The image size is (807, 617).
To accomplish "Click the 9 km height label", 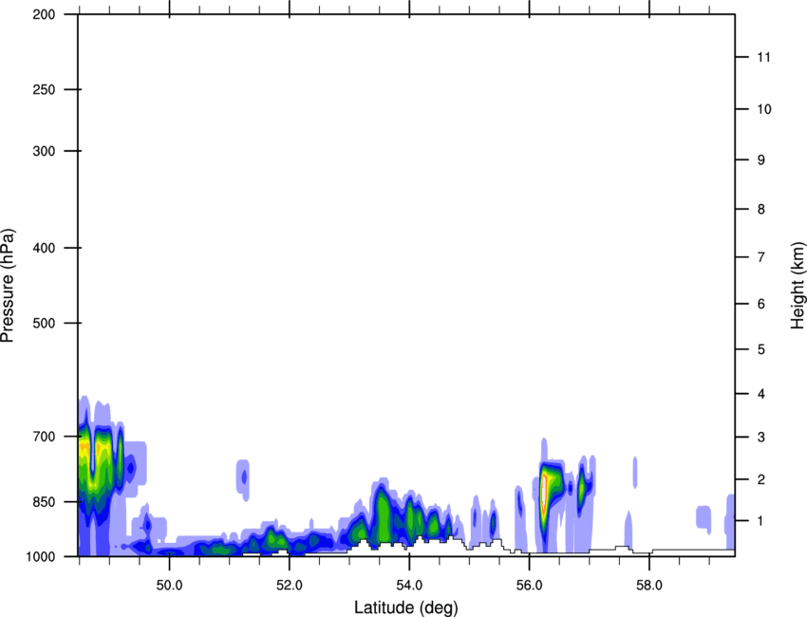I will (x=761, y=160).
